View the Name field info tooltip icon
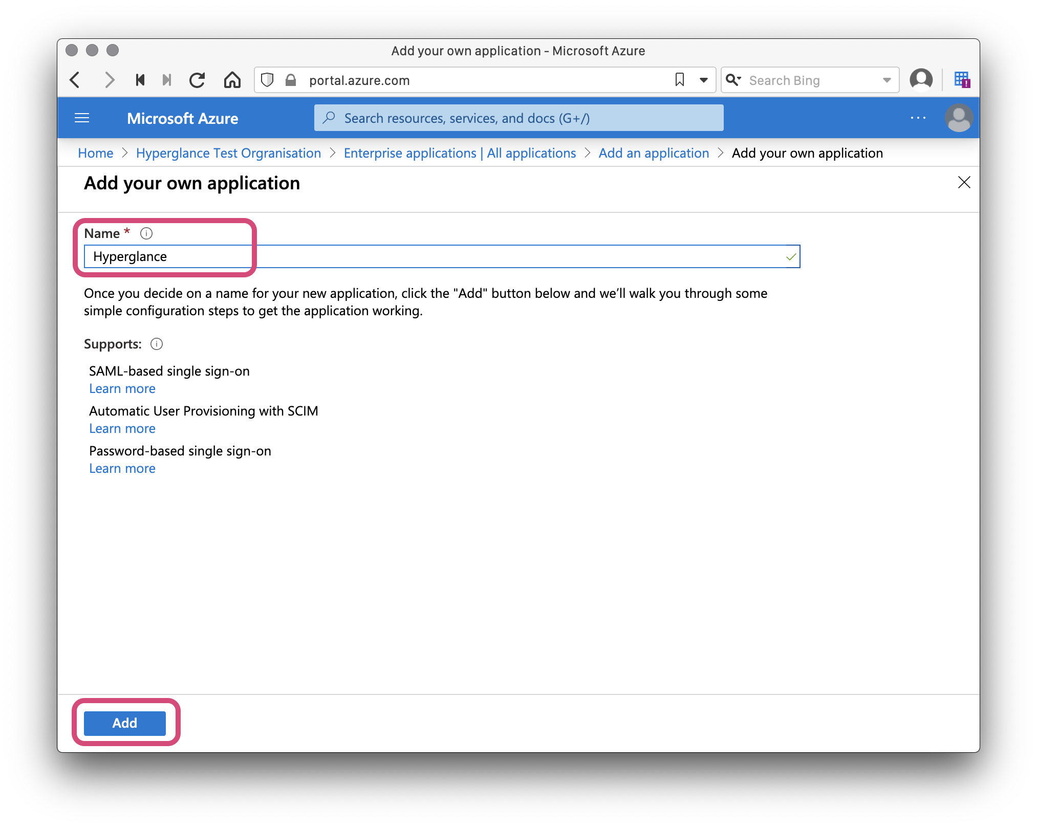This screenshot has width=1037, height=828. 146,233
